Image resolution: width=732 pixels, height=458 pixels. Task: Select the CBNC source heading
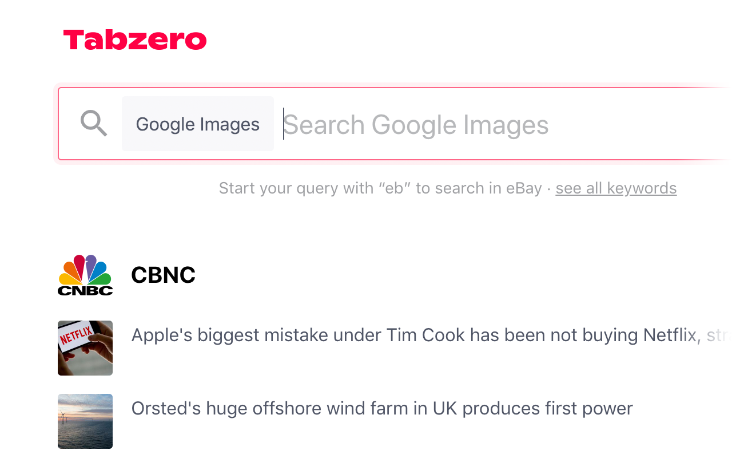(163, 275)
